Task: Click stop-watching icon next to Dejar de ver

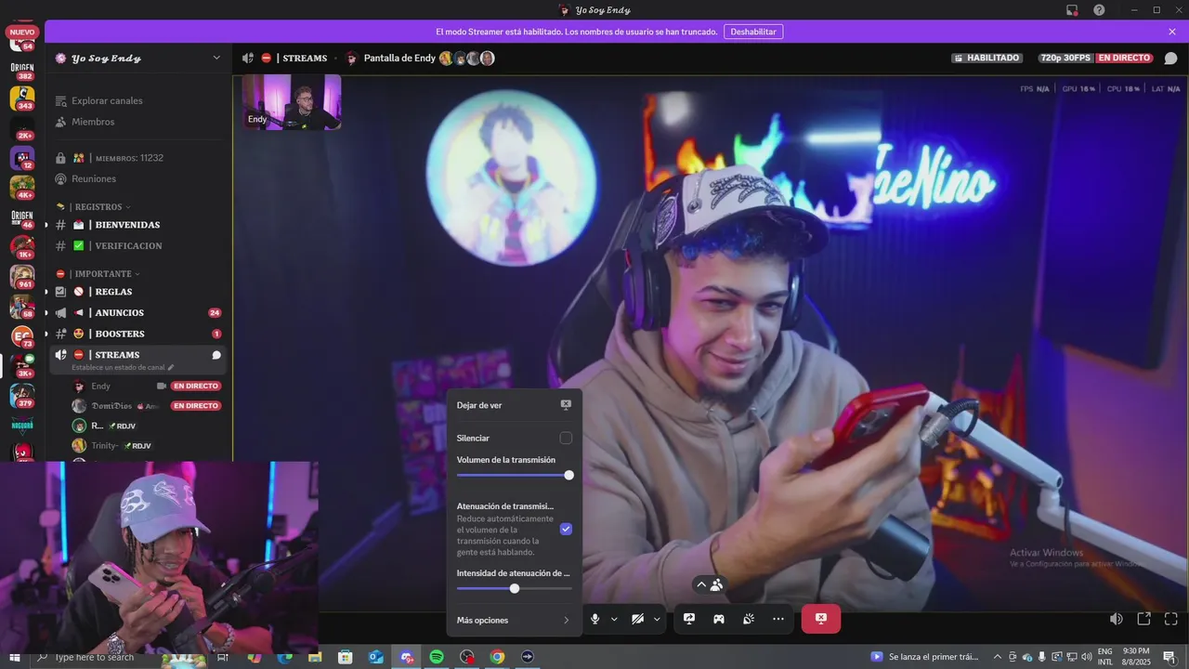Action: click(566, 405)
